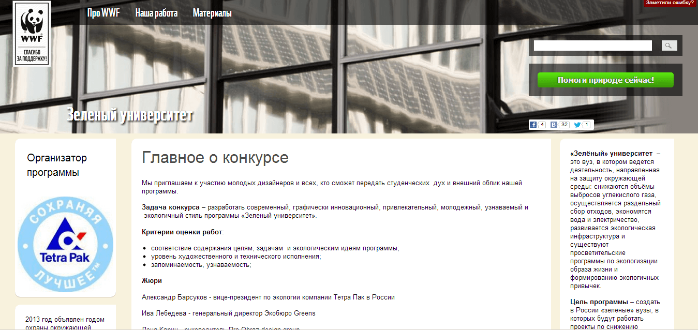Click the green Помоги природе сейчас! button
The image size is (698, 330).
(605, 80)
